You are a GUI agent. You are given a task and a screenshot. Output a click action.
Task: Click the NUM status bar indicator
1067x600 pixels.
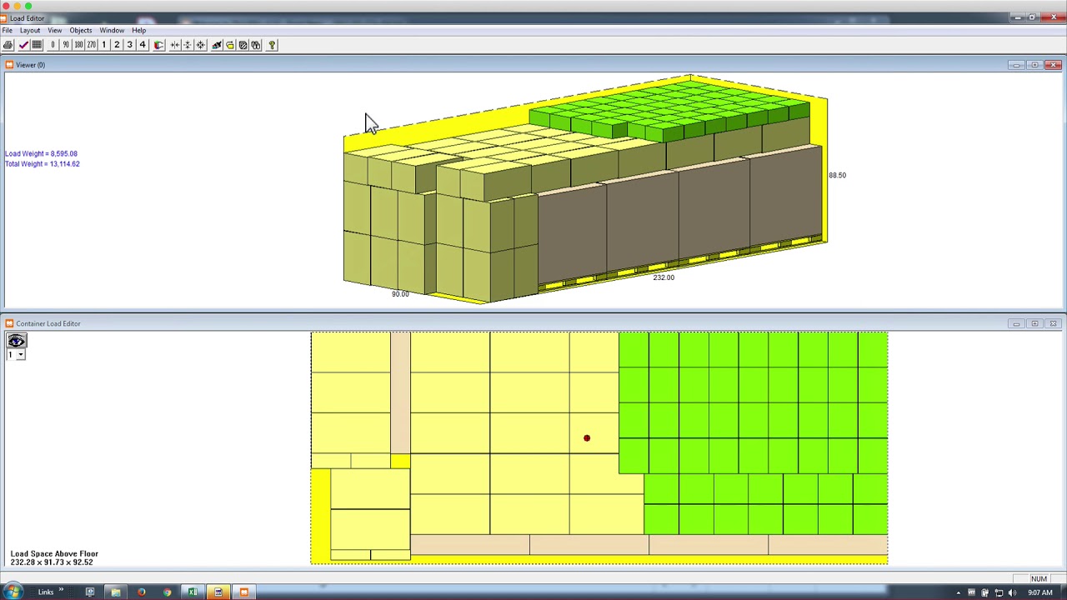point(1039,579)
